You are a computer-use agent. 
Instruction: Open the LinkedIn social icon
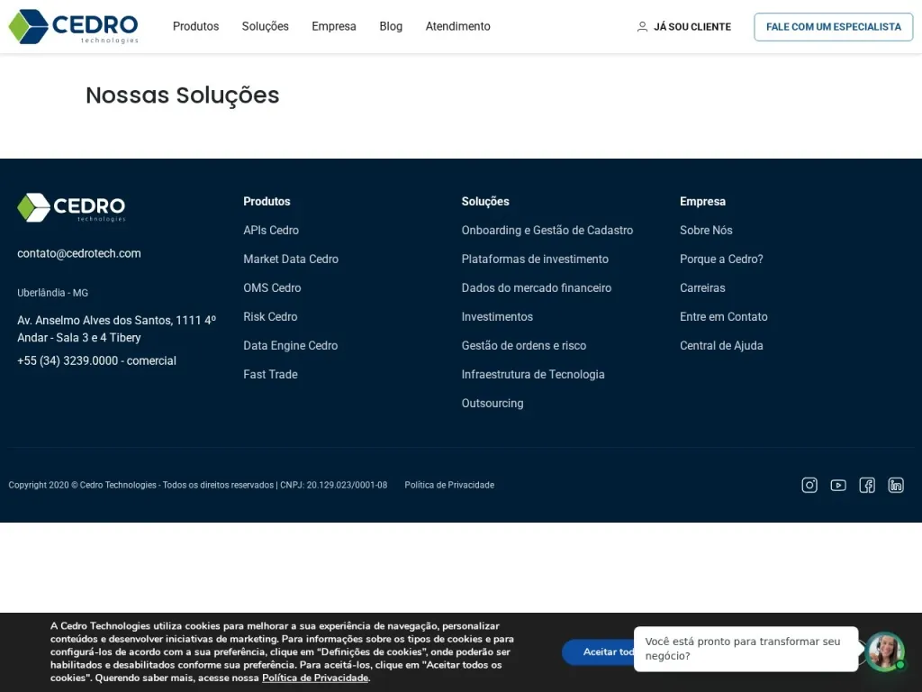click(896, 485)
